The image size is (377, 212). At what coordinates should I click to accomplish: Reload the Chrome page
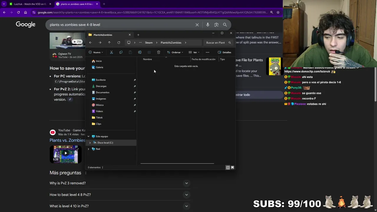coord(18,12)
